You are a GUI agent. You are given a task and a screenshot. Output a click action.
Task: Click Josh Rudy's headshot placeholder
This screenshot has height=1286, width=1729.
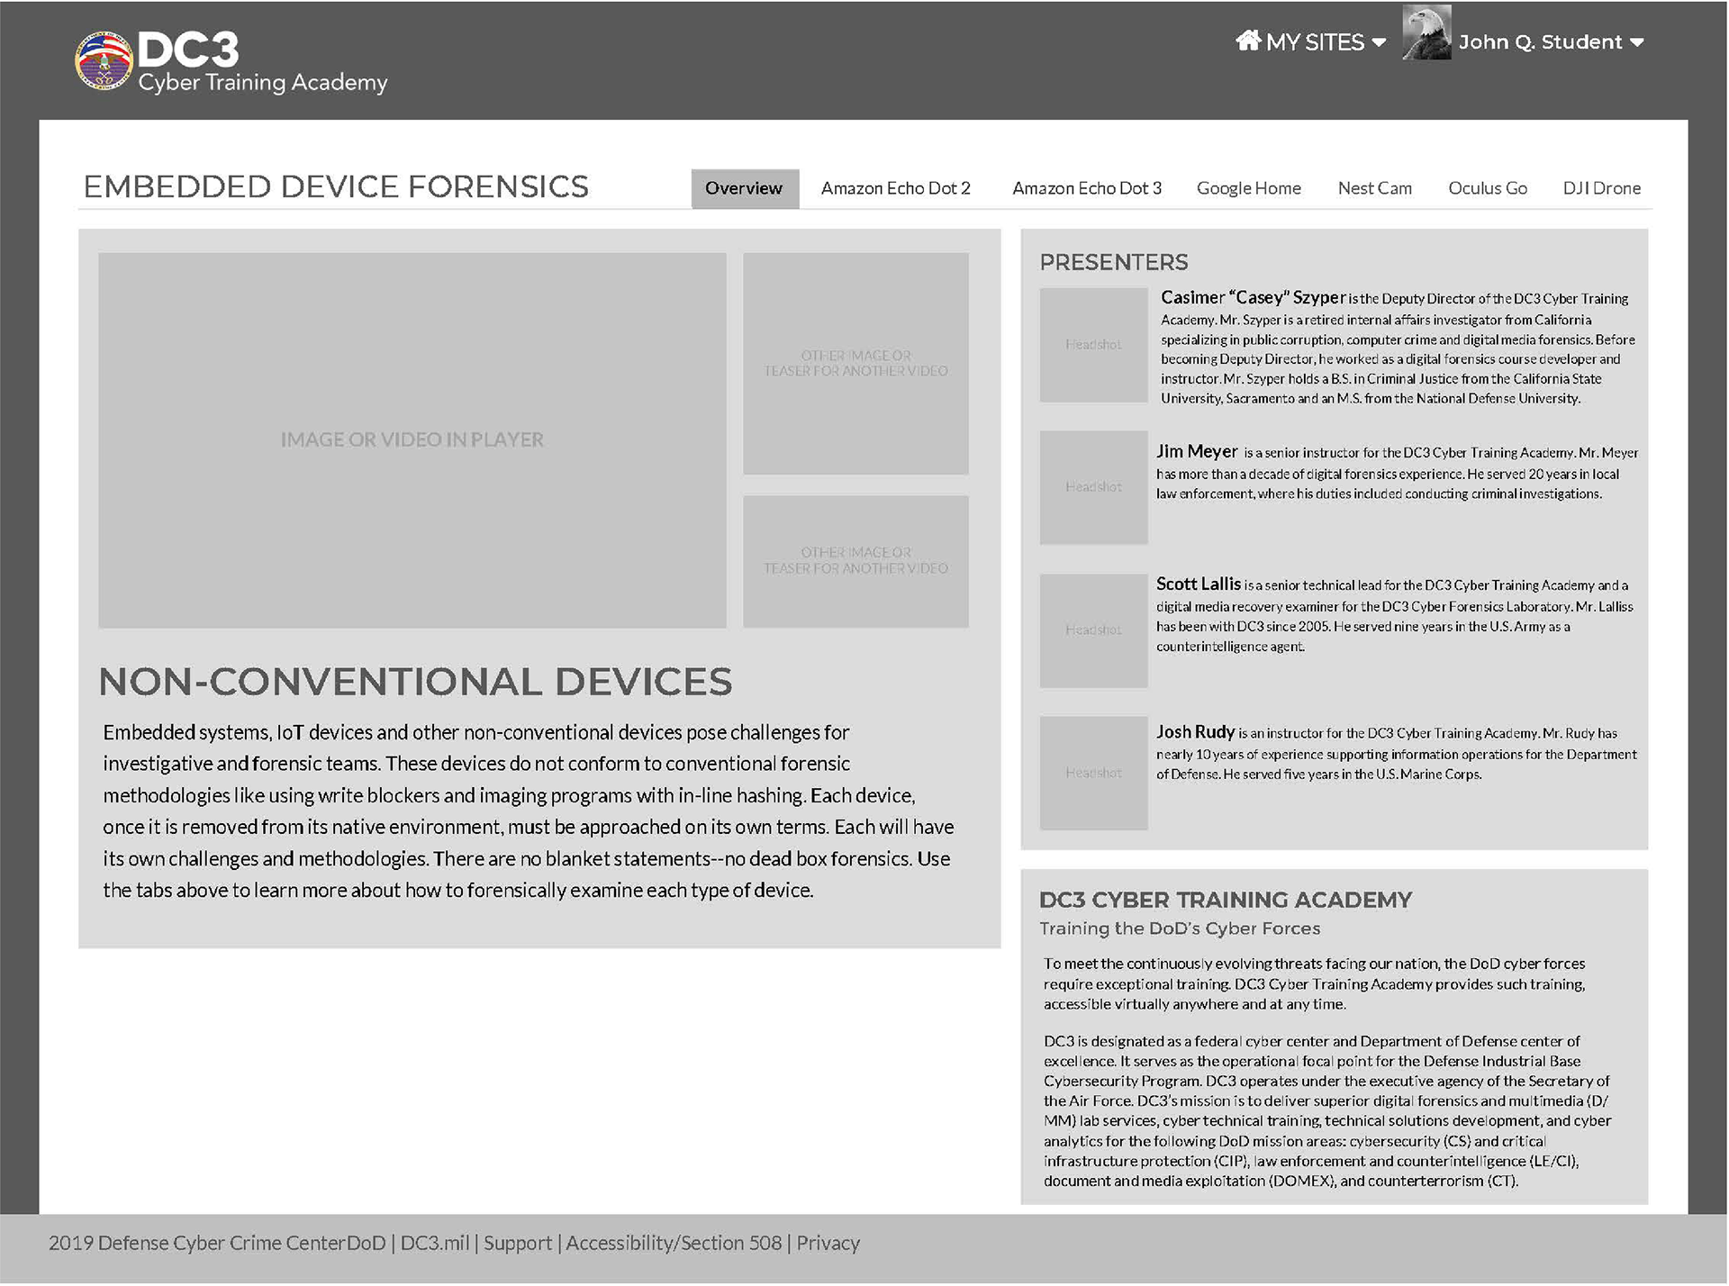click(1093, 773)
